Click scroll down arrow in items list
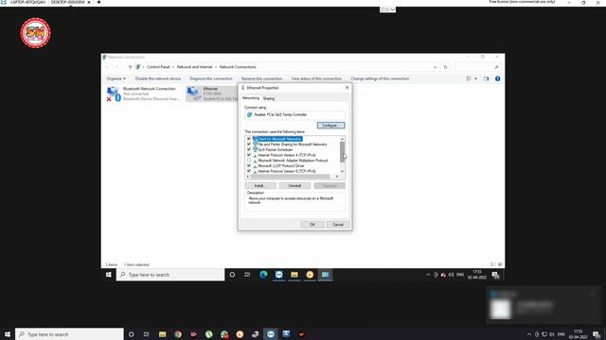 [x=343, y=171]
